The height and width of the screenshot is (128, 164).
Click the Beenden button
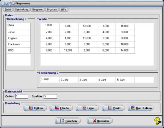pyautogui.click(x=100, y=121)
